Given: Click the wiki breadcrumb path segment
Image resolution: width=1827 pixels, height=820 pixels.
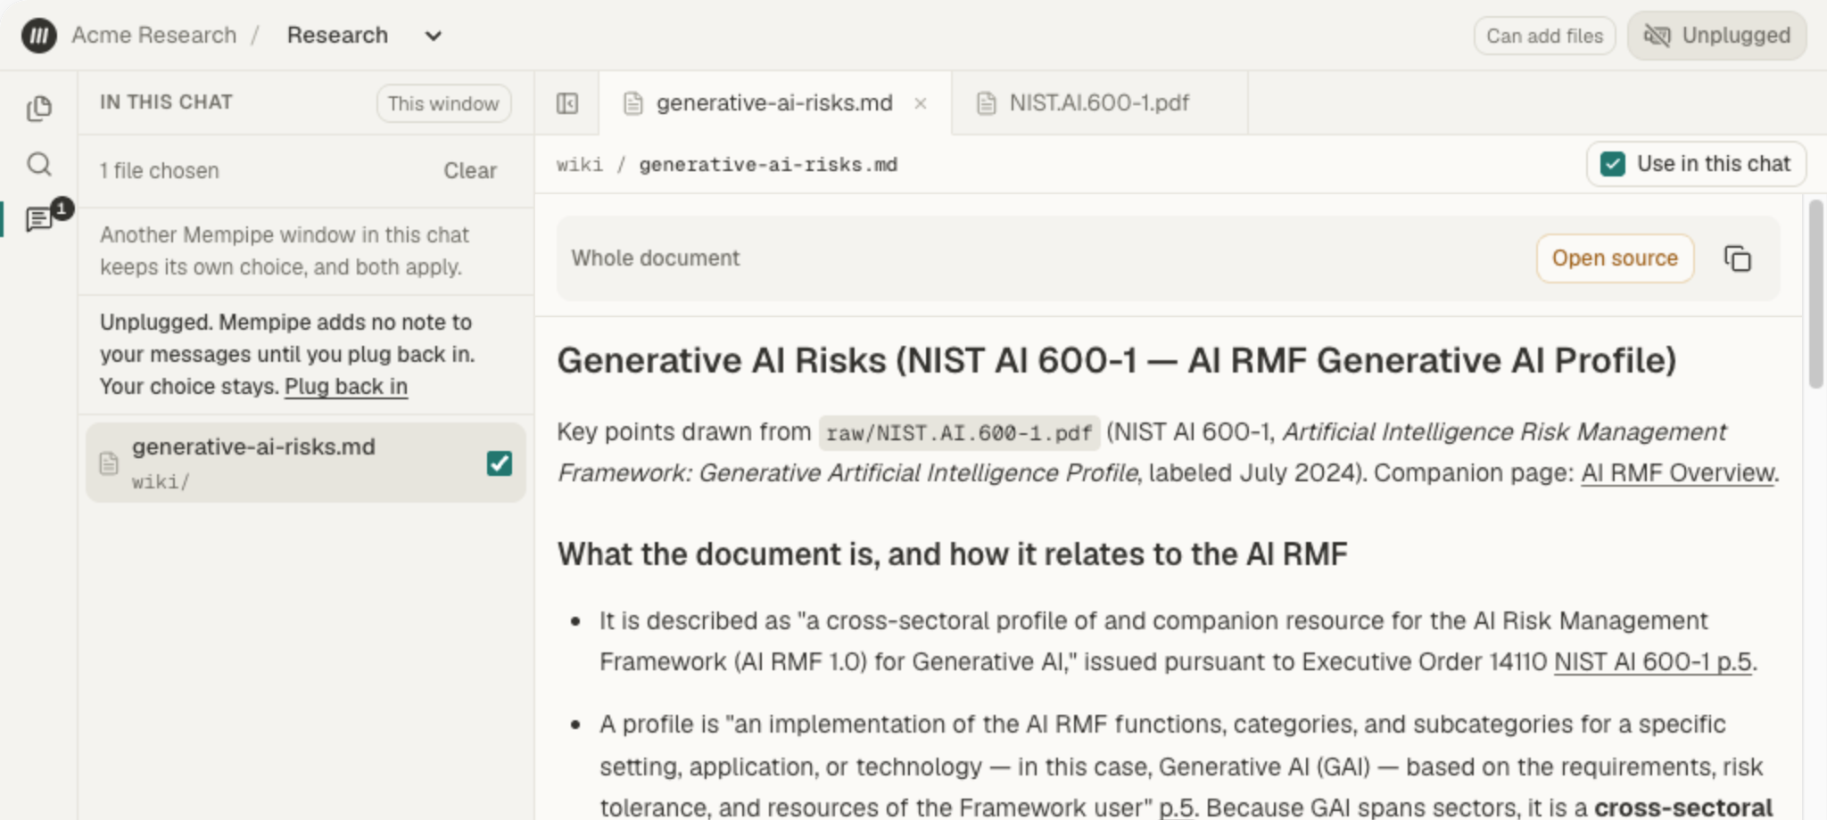Looking at the screenshot, I should tap(580, 165).
